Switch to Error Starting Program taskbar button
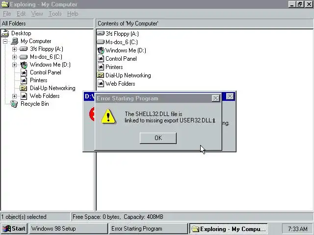Viewport: 314px width, 235px height. pyautogui.click(x=148, y=229)
